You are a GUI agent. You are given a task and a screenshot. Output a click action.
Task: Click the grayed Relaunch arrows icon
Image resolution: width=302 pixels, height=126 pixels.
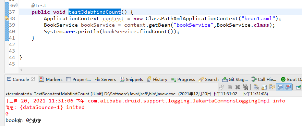222,87
